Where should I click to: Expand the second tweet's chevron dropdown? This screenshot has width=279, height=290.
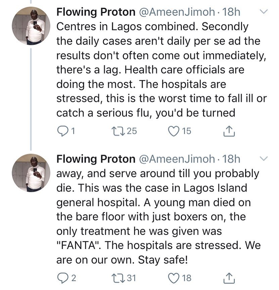pyautogui.click(x=264, y=159)
